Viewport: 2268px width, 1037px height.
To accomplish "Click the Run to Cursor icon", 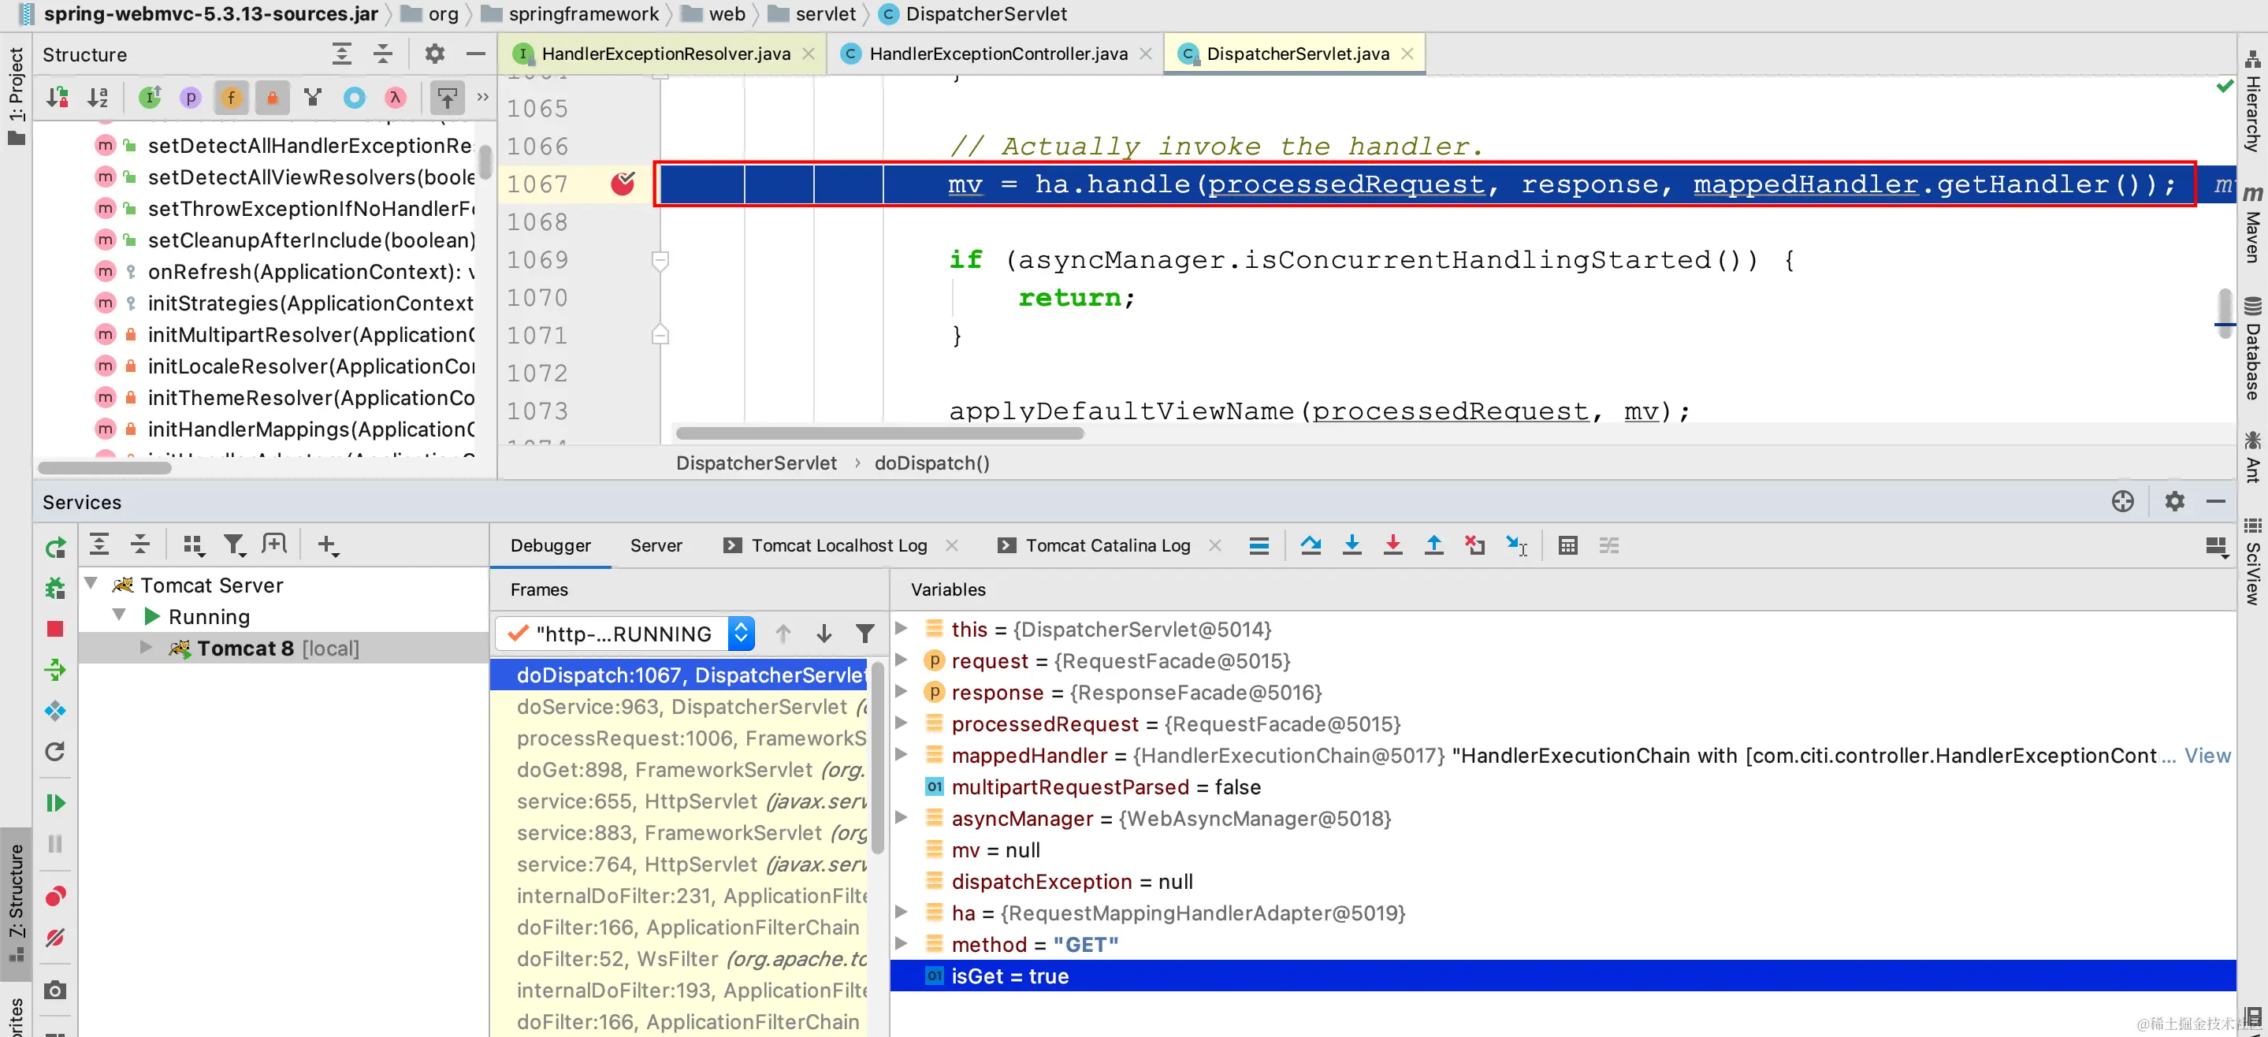I will (1516, 546).
